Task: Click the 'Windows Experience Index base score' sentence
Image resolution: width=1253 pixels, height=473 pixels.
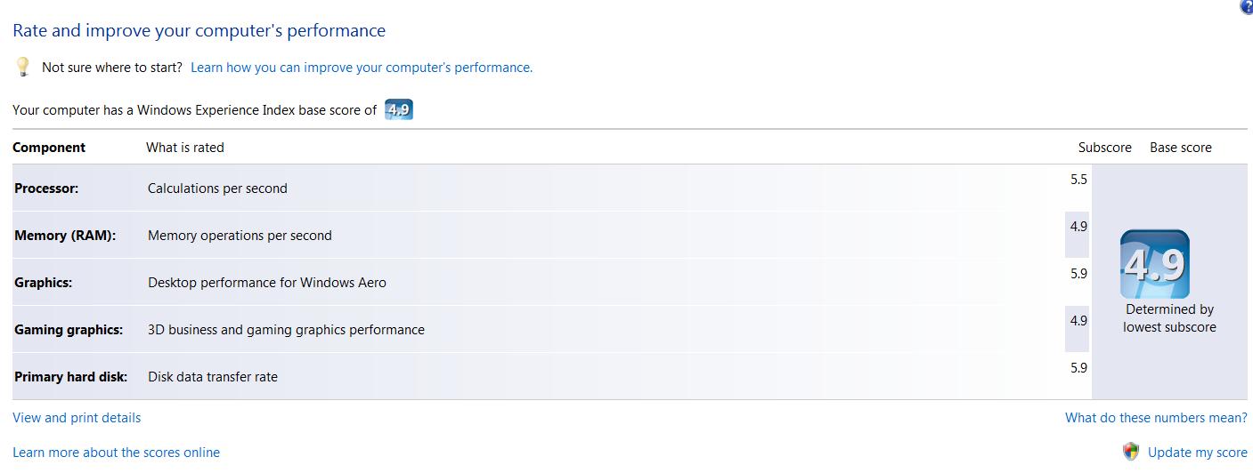Action: [x=195, y=110]
